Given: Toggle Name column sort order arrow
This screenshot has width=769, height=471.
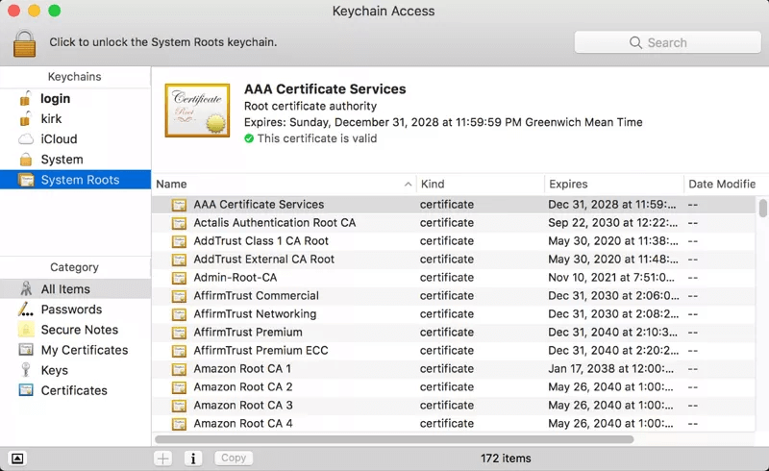Looking at the screenshot, I should (408, 184).
